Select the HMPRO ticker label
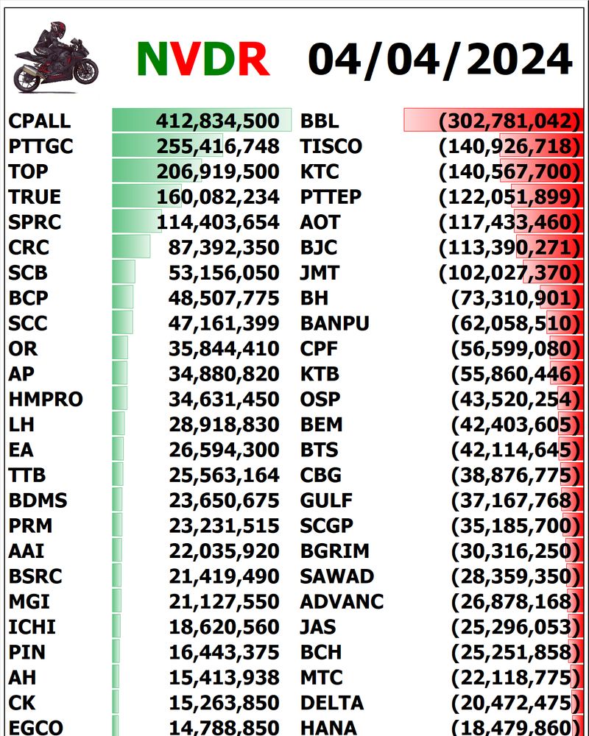The image size is (589, 736). (46, 400)
